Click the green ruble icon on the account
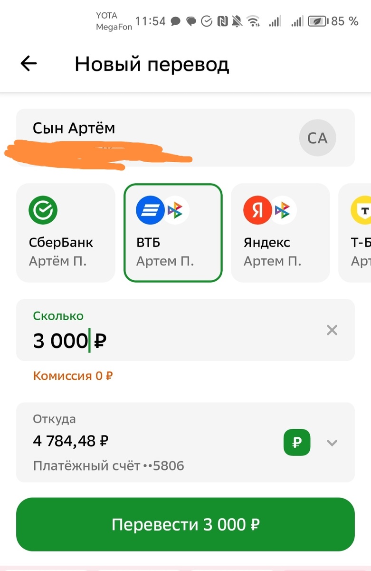Image resolution: width=371 pixels, height=571 pixels. [x=297, y=443]
